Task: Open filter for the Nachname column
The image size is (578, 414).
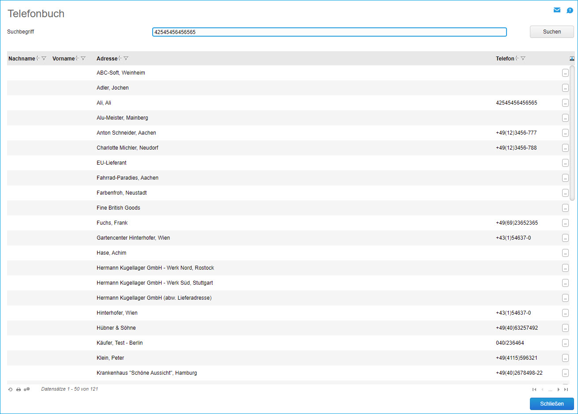Action: (x=44, y=58)
